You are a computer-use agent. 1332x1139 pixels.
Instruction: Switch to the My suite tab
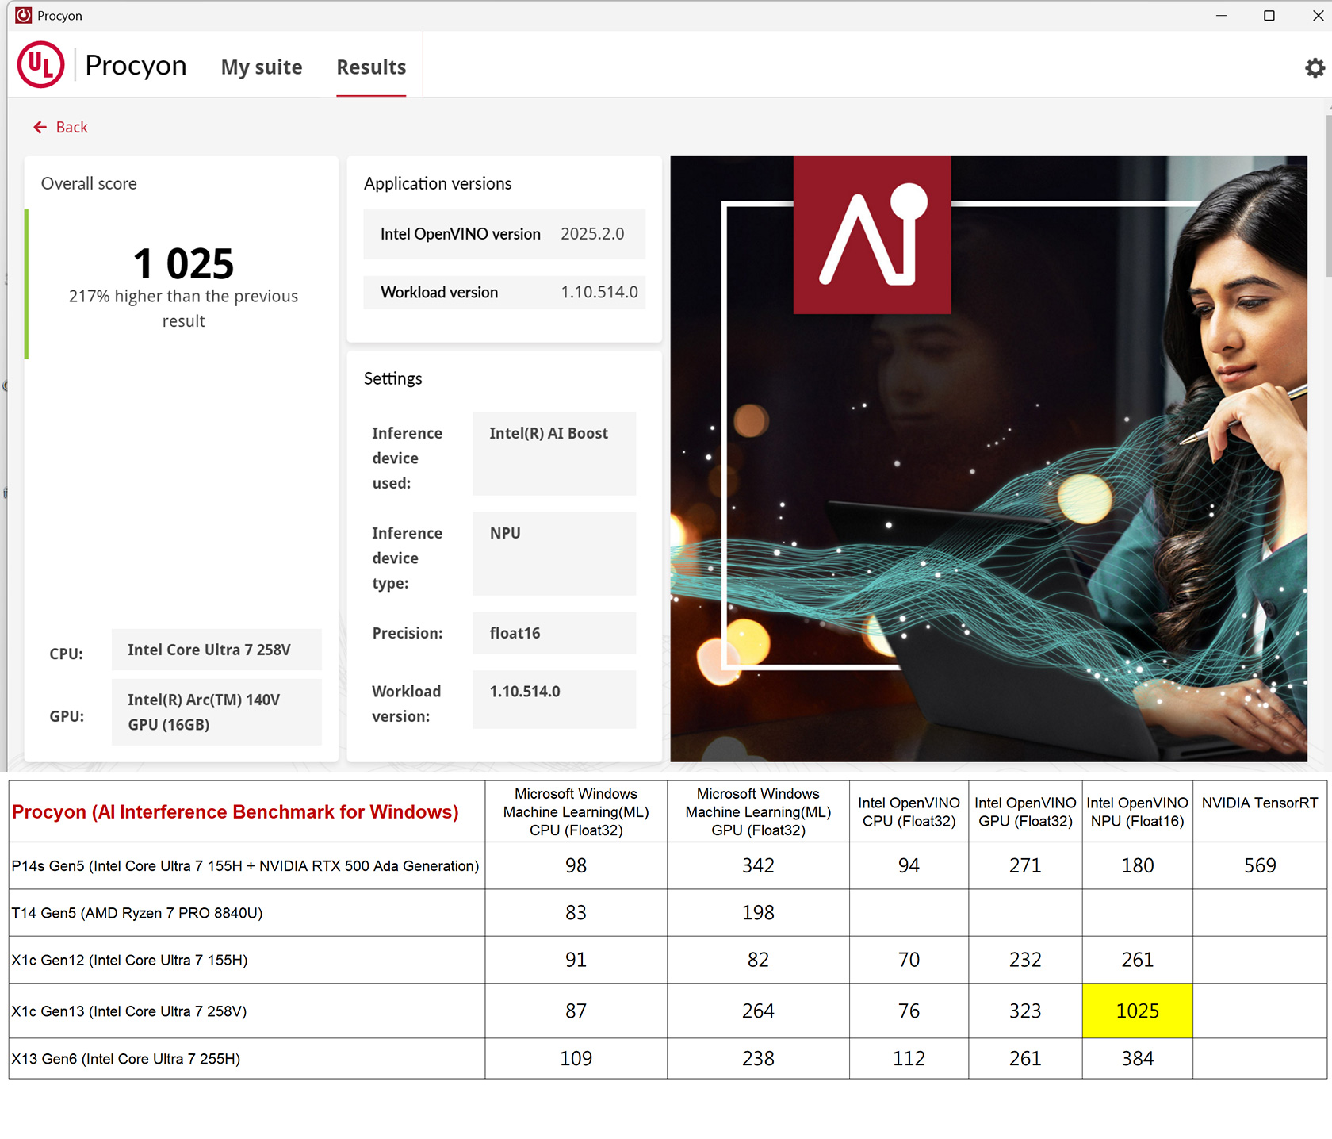261,67
